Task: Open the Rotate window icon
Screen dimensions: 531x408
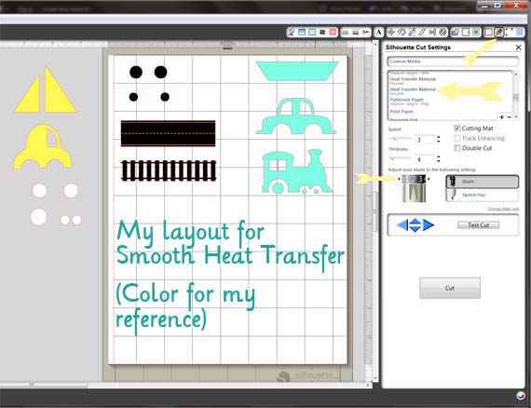Action: click(402, 33)
